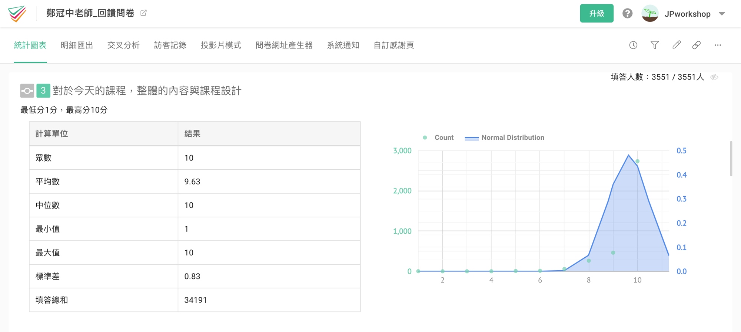741x332 pixels.
Task: Toggle the eye visibility icon beside 填答人數
Action: pos(714,77)
